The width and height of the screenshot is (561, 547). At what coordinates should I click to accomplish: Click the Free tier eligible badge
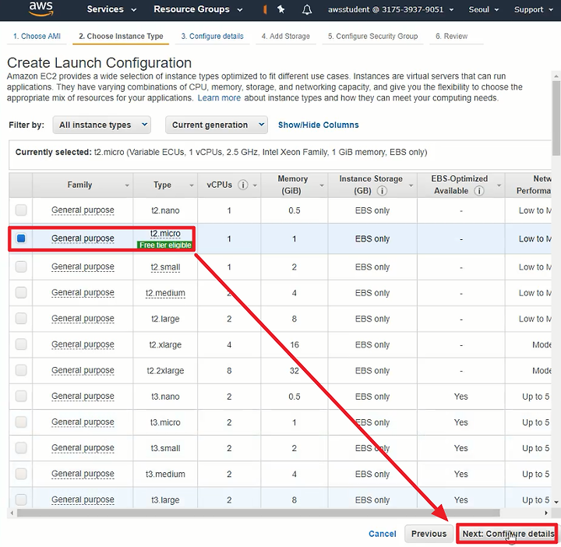click(x=165, y=245)
